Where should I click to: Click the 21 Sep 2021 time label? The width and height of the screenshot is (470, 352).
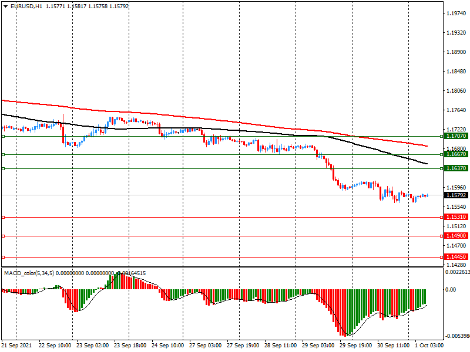16,346
